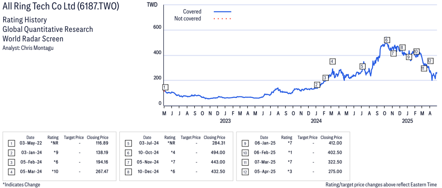Click chart marker 4 above the price line
This screenshot has width=442, height=188.
coord(333,61)
